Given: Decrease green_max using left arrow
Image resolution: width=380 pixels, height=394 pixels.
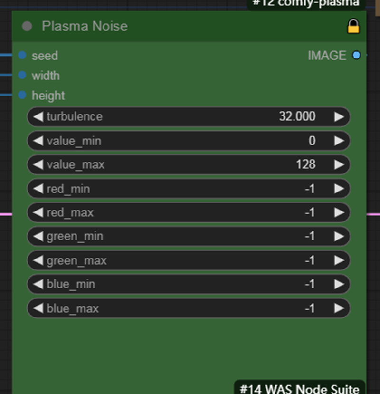Looking at the screenshot, I should click(x=38, y=260).
